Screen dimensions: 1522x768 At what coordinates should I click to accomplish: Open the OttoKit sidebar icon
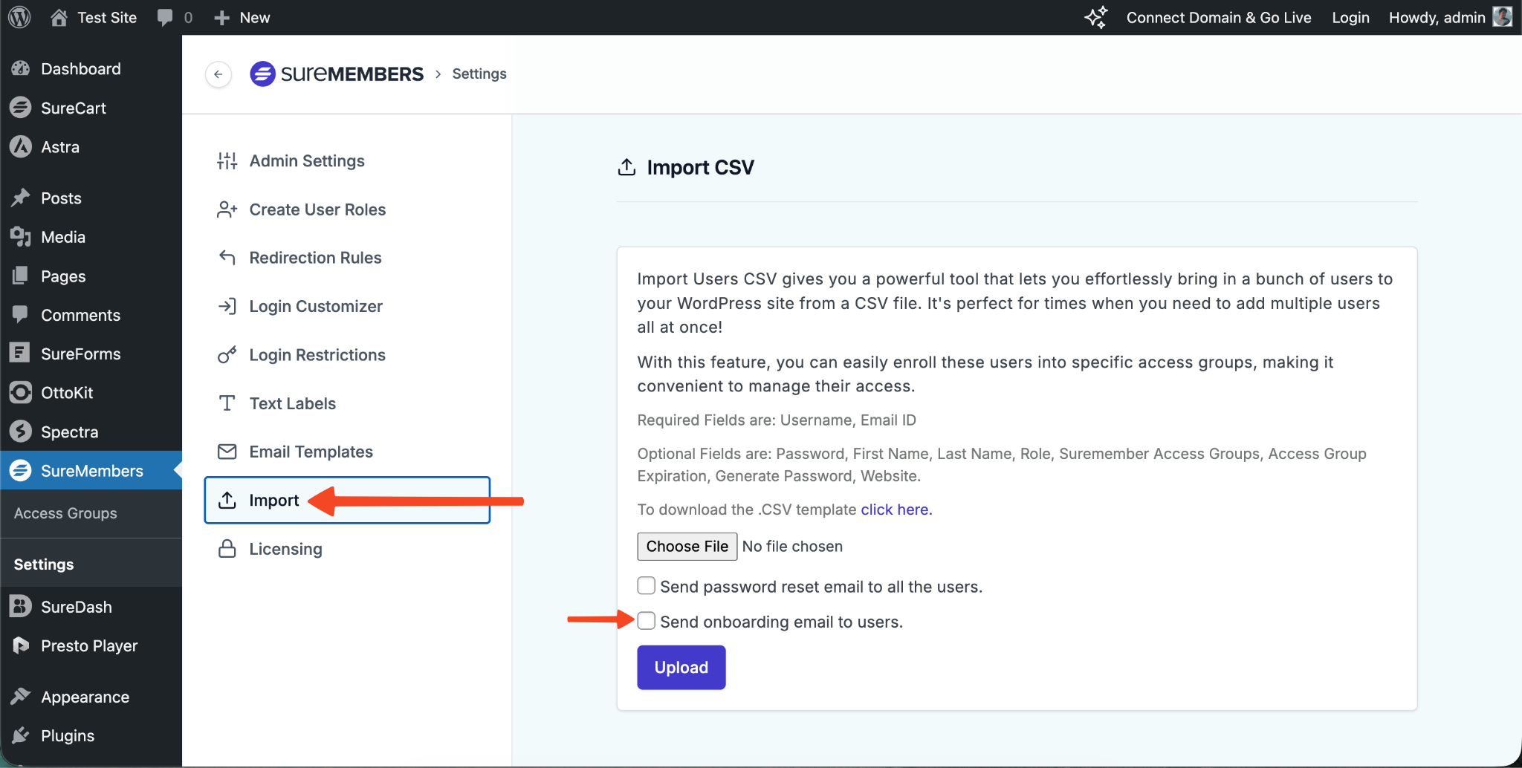pos(21,392)
